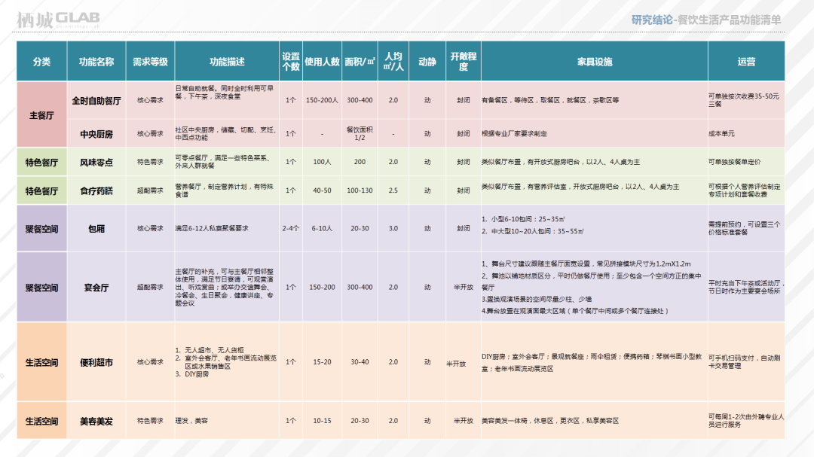Select the 风味零点 cell
Image resolution: width=814 pixels, height=457 pixels.
(96, 162)
